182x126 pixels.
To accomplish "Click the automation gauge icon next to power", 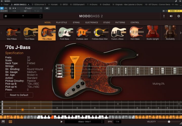I will point(6,8).
